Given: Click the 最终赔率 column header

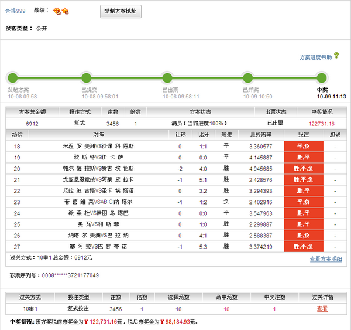Looking at the screenshot, I should coord(260,135).
